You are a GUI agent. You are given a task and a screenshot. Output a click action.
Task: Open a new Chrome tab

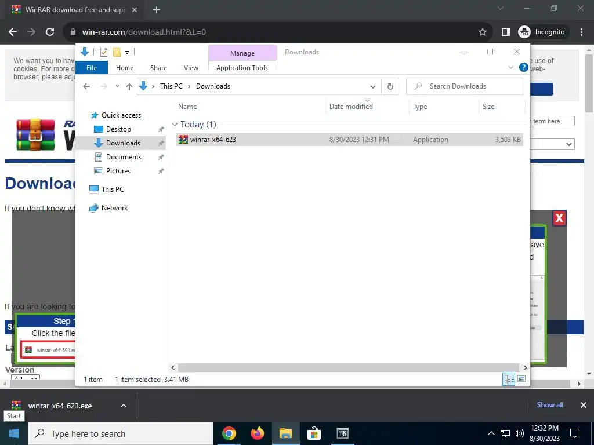pos(157,10)
